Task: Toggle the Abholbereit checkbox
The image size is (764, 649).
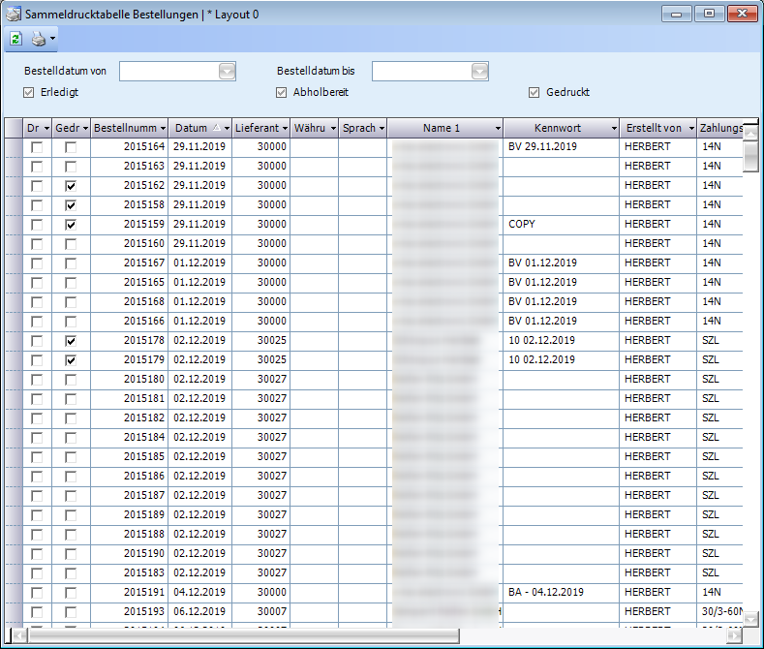Action: tap(282, 93)
